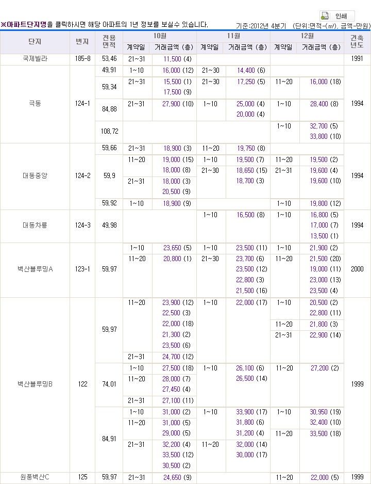Click the 인쇄 print button
The height and width of the screenshot is (484, 371).
tap(337, 16)
